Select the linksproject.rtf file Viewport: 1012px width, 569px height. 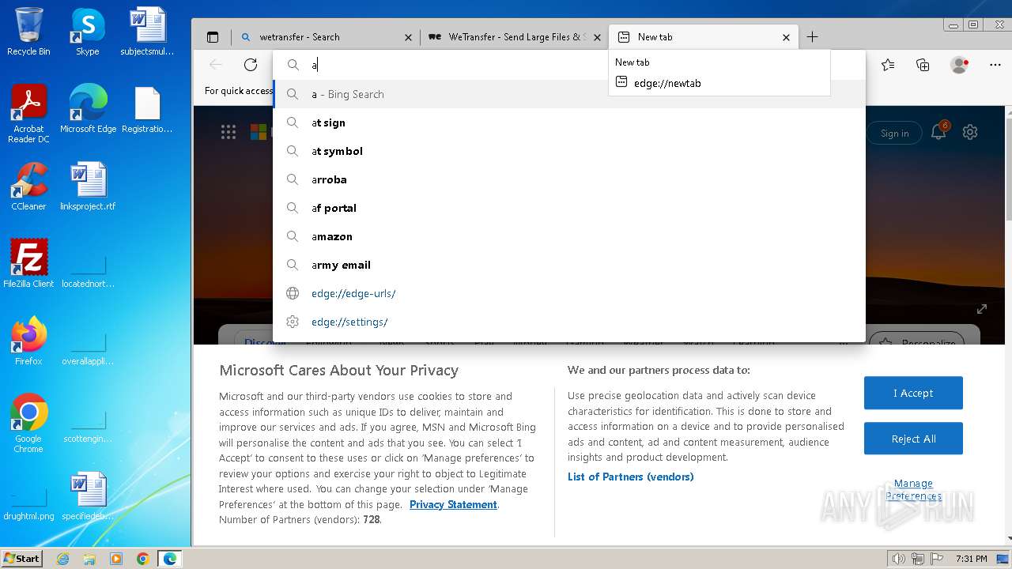tap(88, 186)
